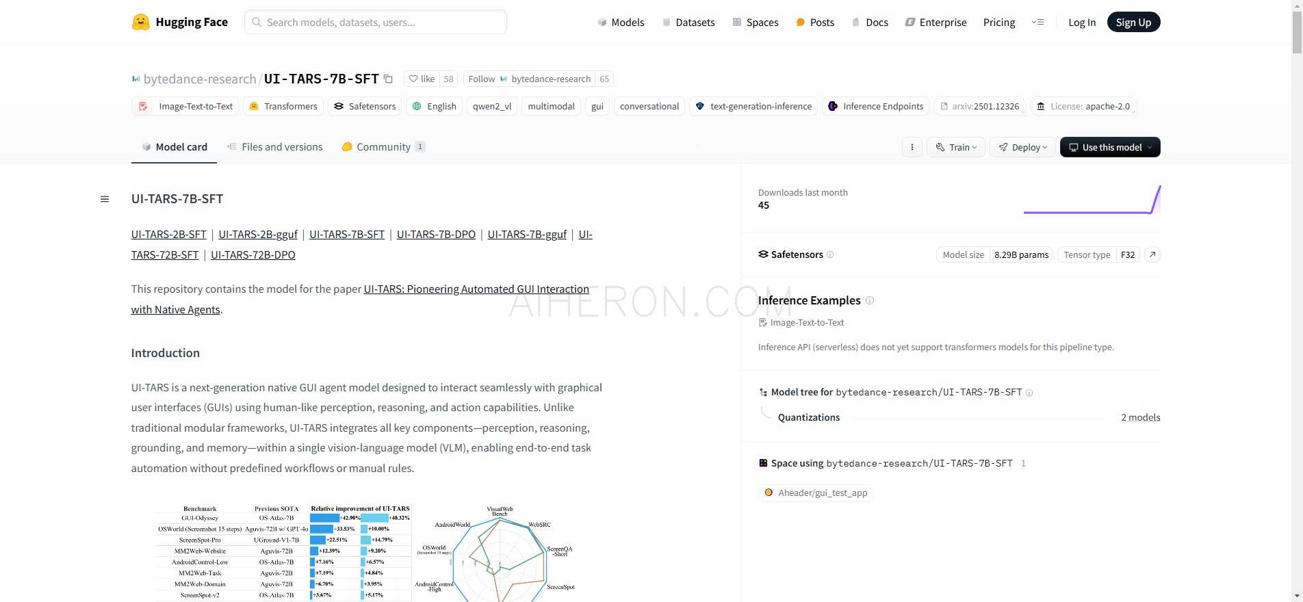1303x602 pixels.
Task: Click the multimodal tag
Action: coord(551,106)
